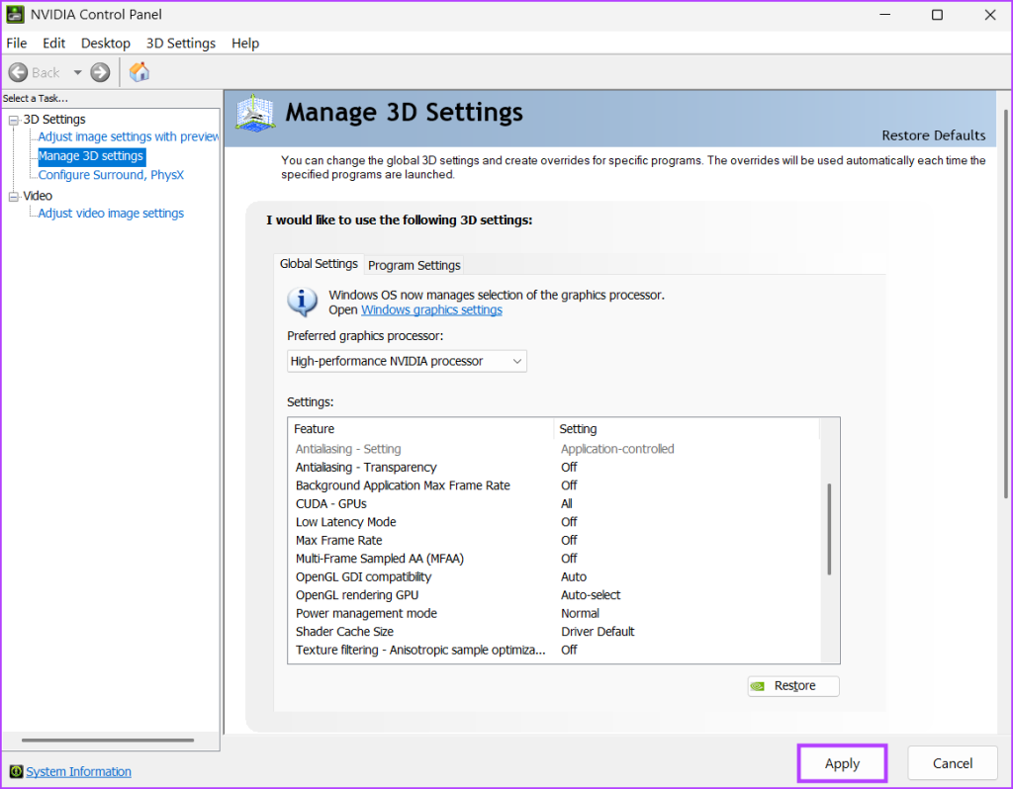Click the Normal value for Power management
Viewport: 1013px width, 789px height.
pyautogui.click(x=580, y=613)
